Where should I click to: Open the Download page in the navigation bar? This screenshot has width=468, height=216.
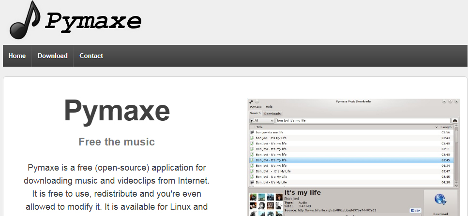[52, 56]
